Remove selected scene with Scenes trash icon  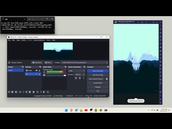click(x=12, y=92)
